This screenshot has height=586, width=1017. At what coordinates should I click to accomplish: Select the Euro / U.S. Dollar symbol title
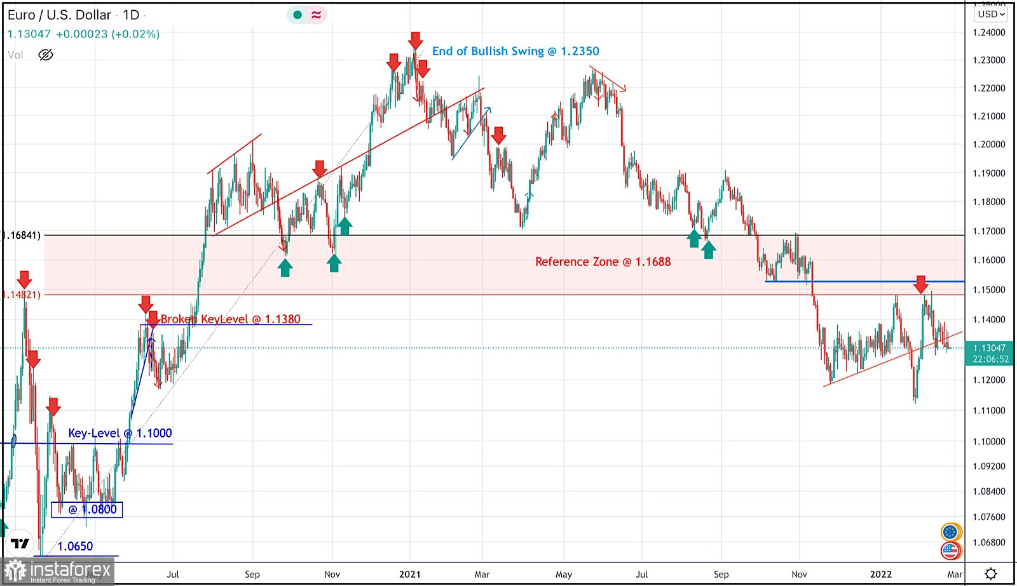pyautogui.click(x=59, y=15)
